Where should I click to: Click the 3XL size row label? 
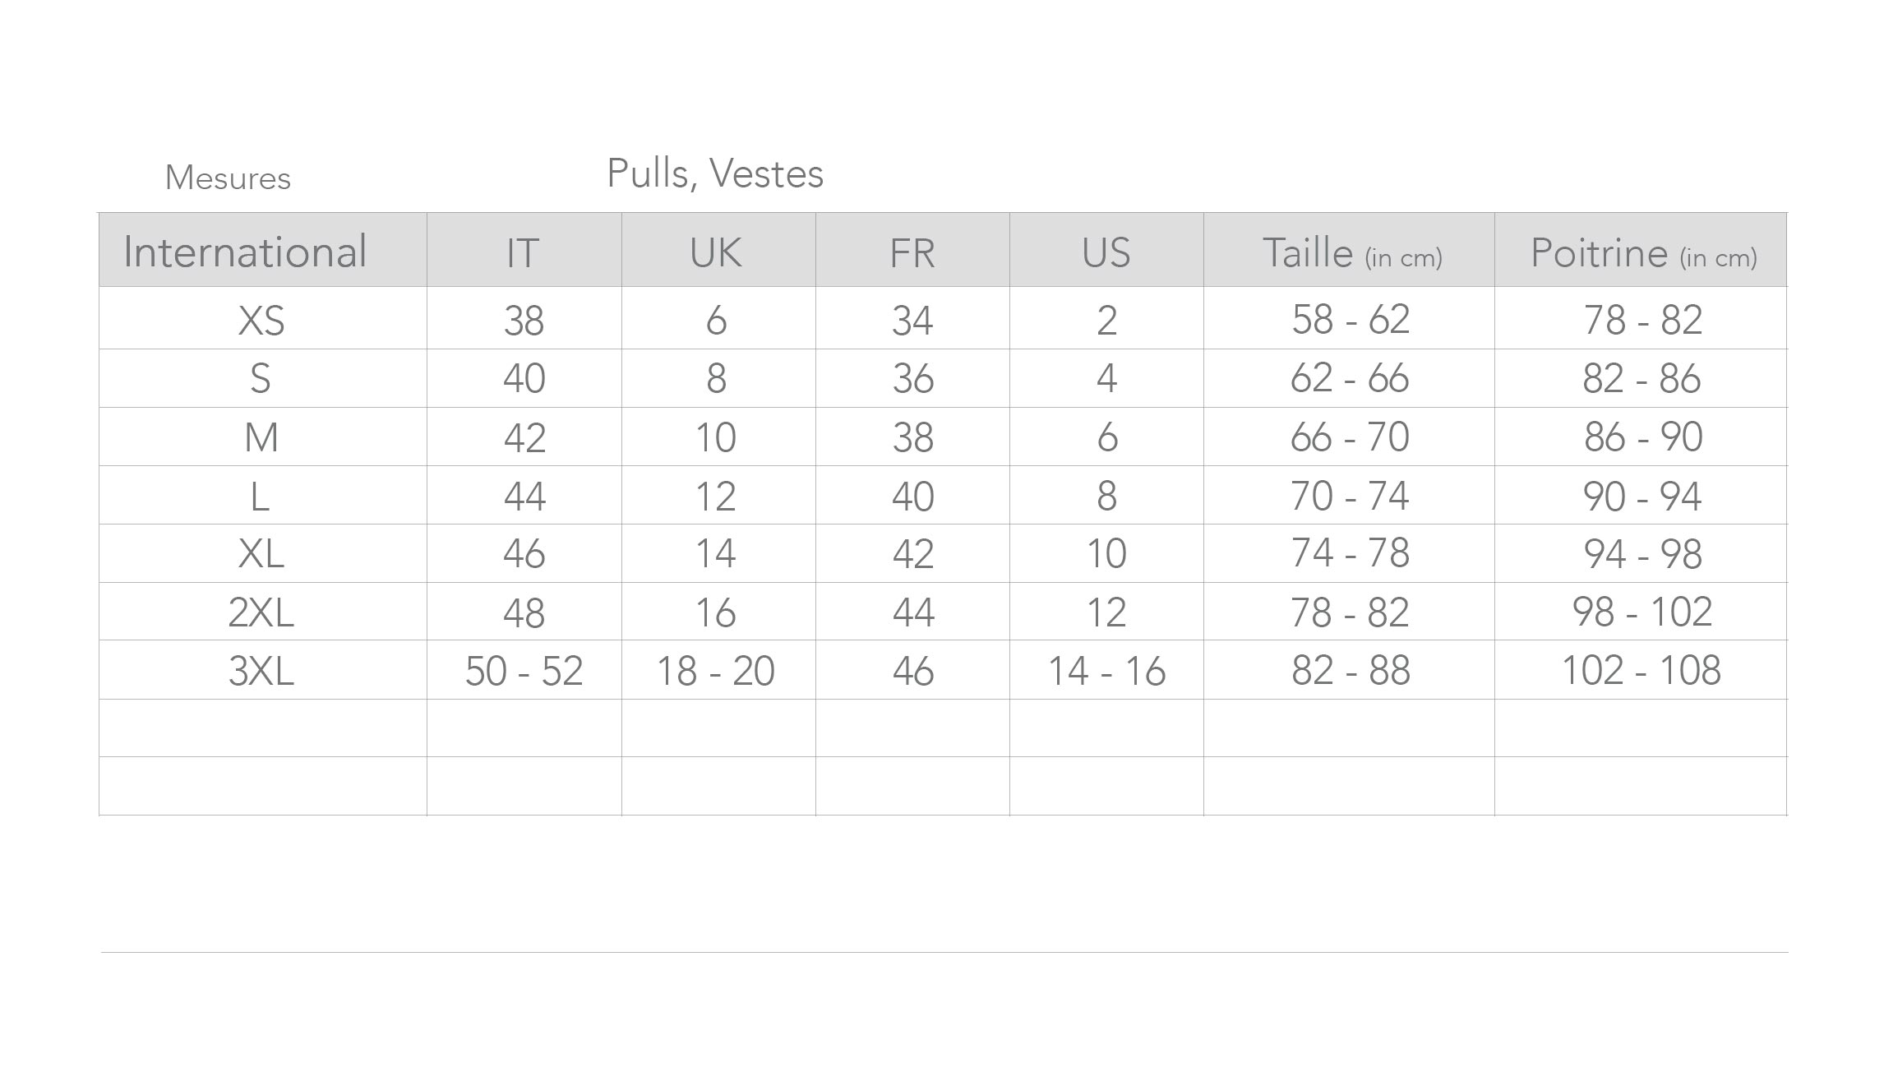point(261,671)
